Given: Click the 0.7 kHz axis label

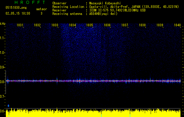Looking at the screenshot, I should tap(2, 97).
